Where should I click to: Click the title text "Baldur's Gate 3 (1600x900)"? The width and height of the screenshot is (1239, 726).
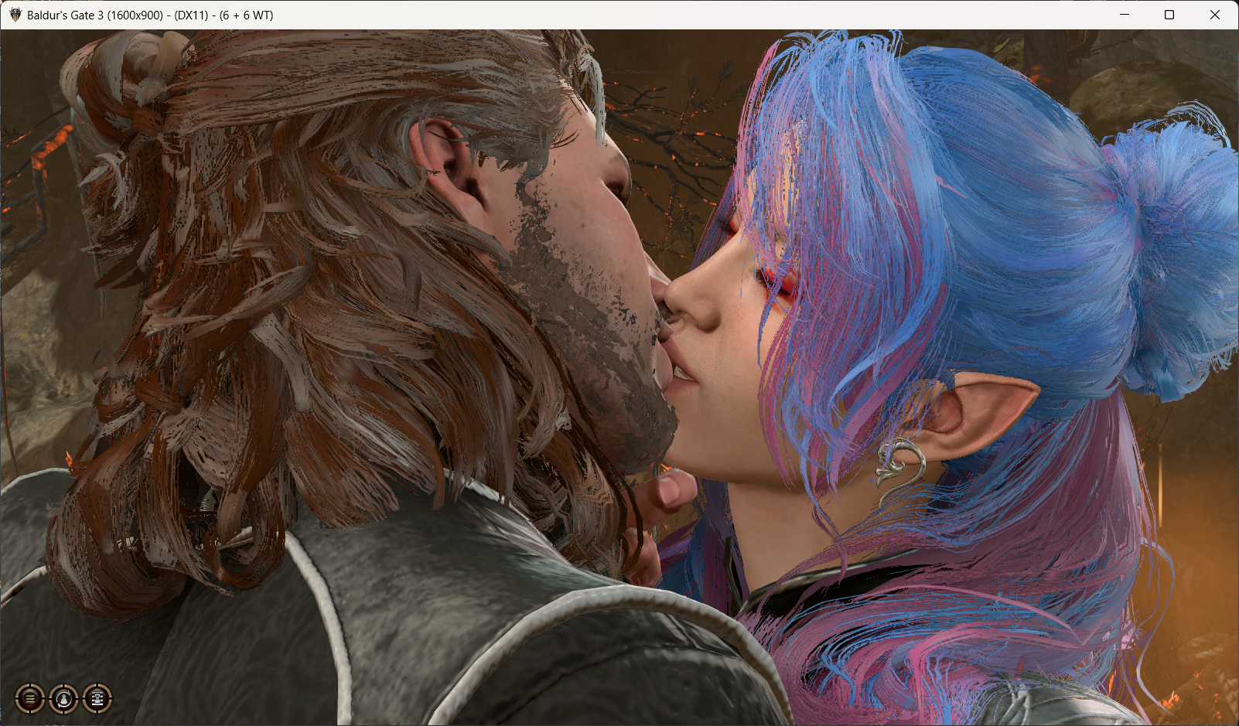click(95, 15)
